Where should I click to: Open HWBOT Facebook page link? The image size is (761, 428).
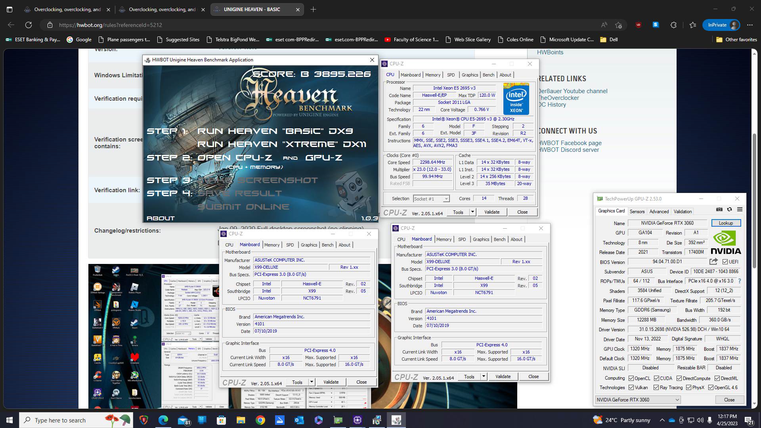tap(570, 143)
